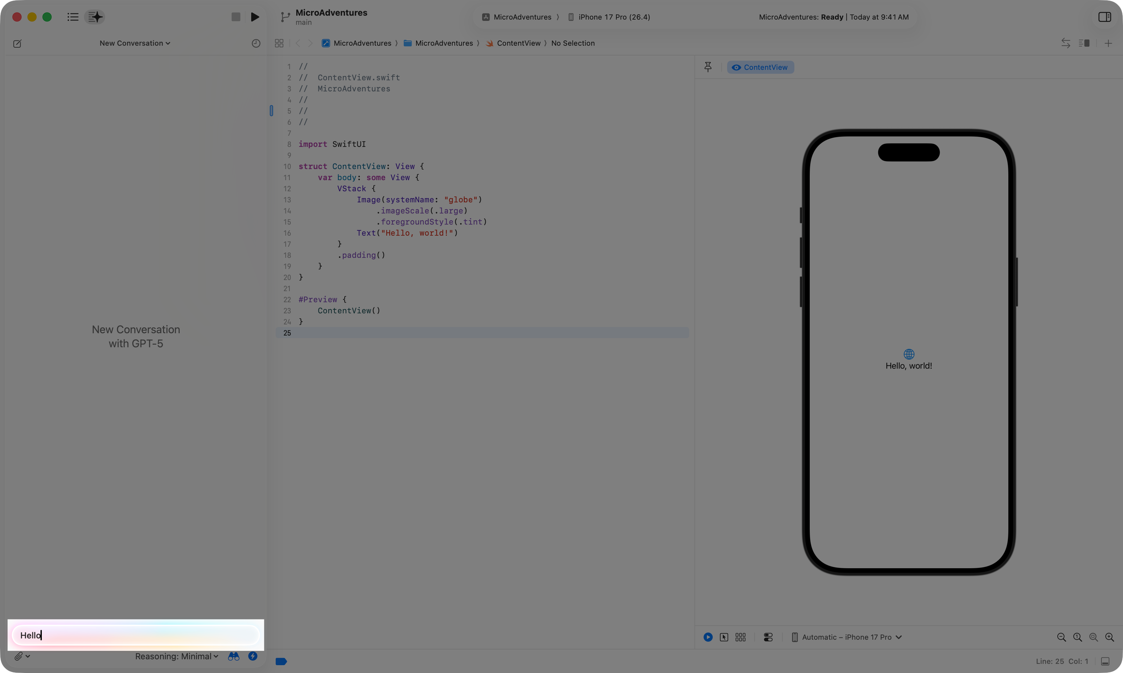Go forward in editor history
The width and height of the screenshot is (1123, 673).
pos(310,43)
